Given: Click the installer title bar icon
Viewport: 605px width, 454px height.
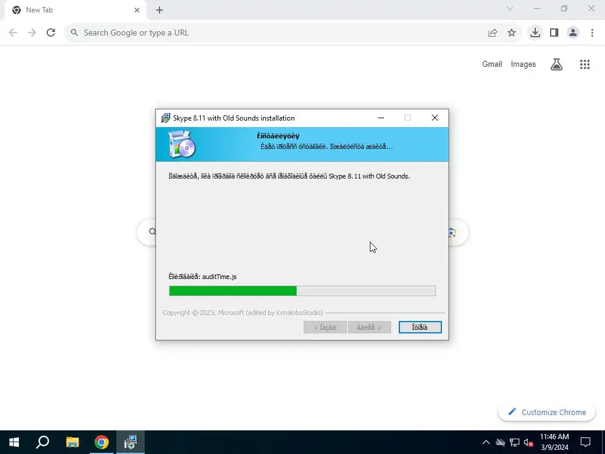Looking at the screenshot, I should coord(165,118).
